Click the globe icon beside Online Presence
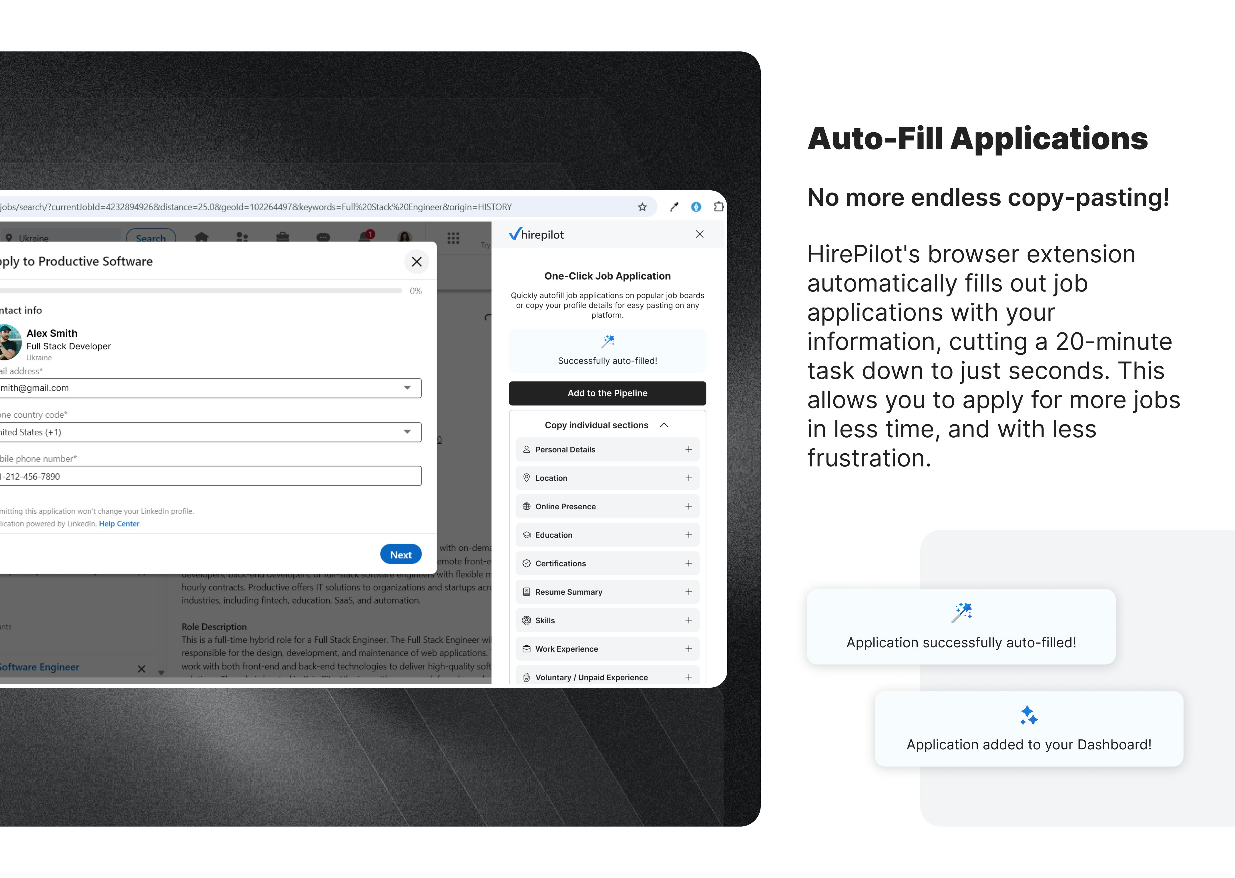This screenshot has height=878, width=1235. [x=527, y=506]
